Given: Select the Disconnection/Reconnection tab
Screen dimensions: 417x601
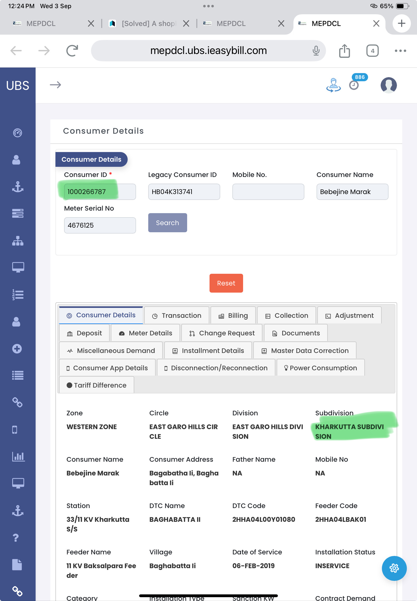Looking at the screenshot, I should click(216, 368).
